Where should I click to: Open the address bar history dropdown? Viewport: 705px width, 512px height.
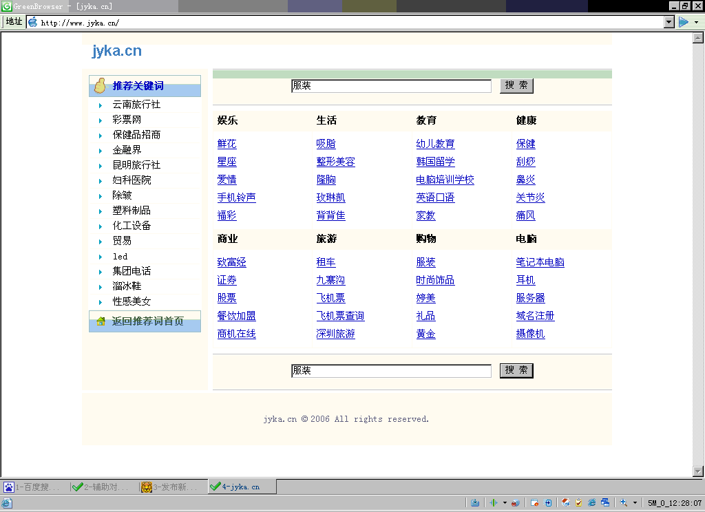pos(669,22)
